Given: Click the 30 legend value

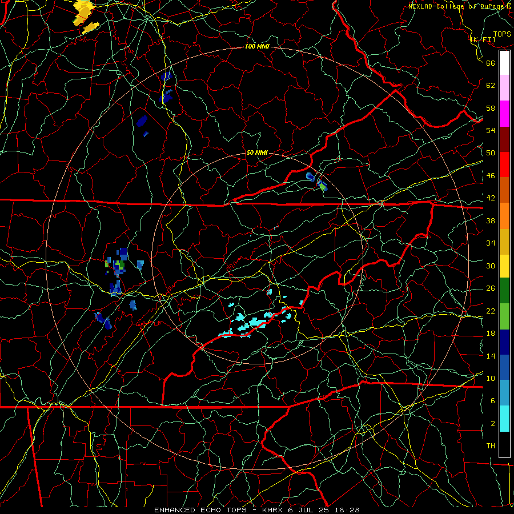Looking at the screenshot, I should pyautogui.click(x=491, y=266).
